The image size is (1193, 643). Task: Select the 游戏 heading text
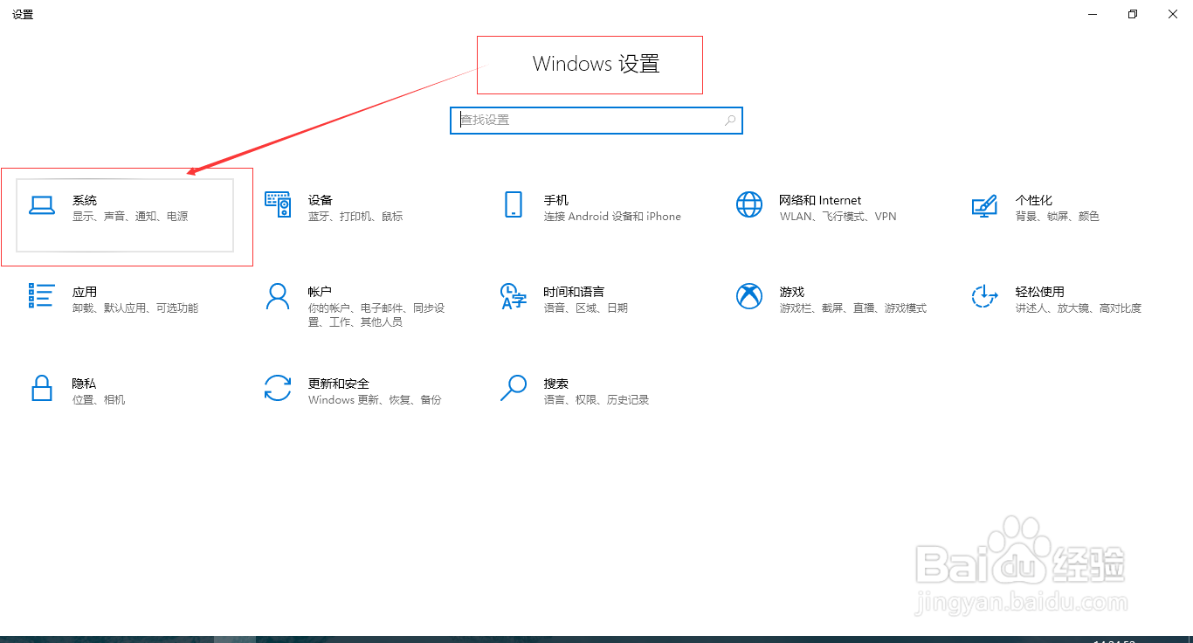pos(792,292)
